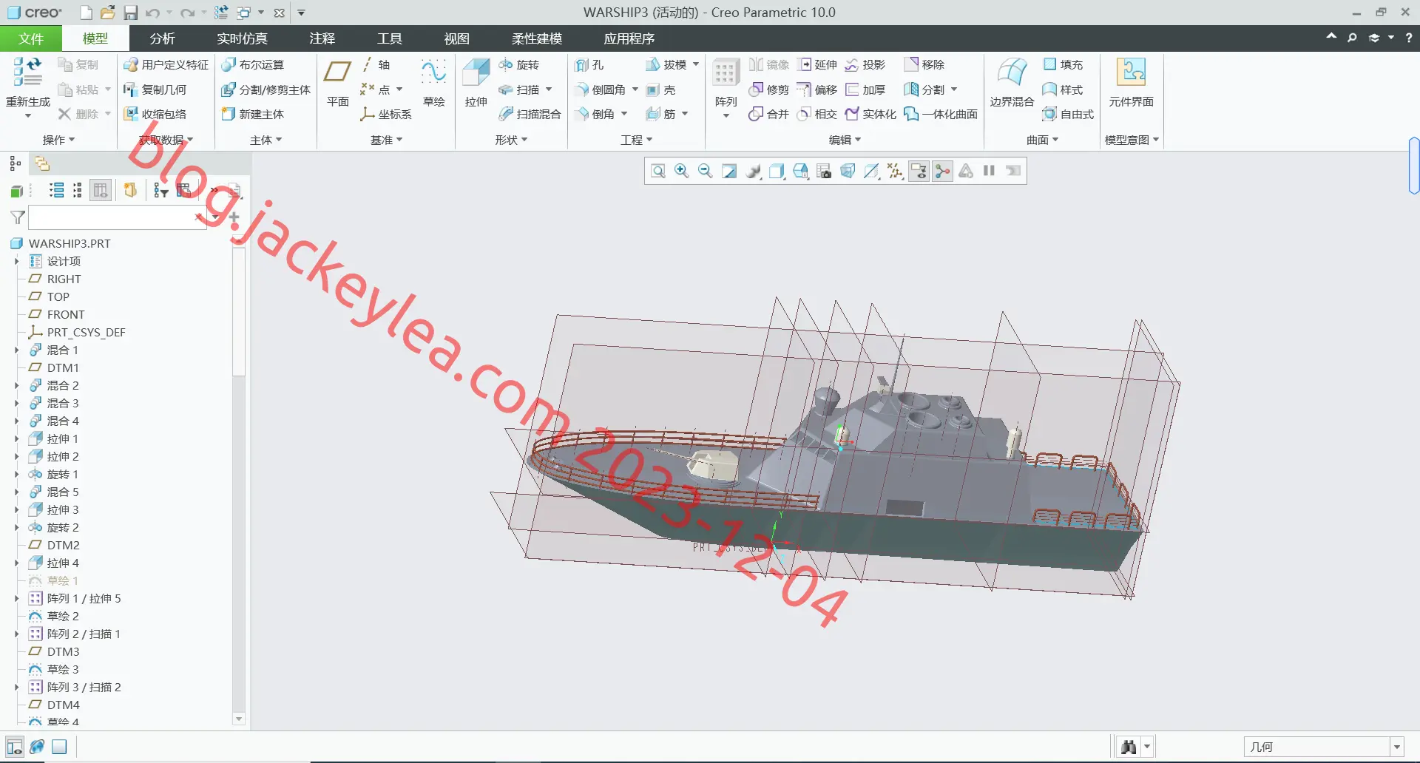The height and width of the screenshot is (763, 1420).
Task: Switch to the 分析 ribbon tab
Action: tap(162, 38)
